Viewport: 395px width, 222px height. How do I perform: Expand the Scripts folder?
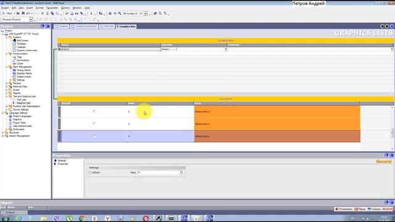pos(7,89)
